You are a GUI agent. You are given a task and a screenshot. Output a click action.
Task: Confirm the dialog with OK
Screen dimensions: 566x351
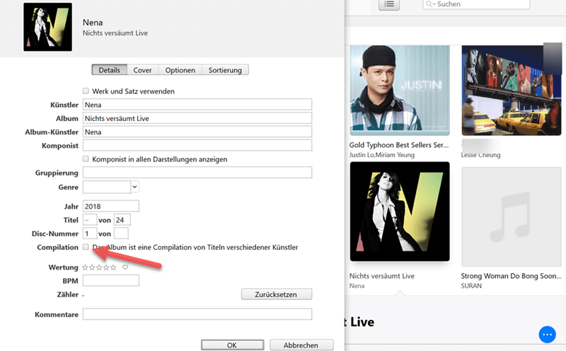(x=231, y=345)
